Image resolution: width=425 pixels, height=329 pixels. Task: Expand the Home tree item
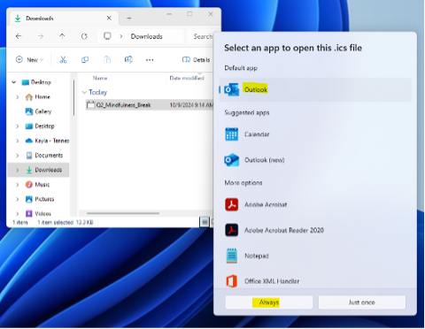pyautogui.click(x=17, y=97)
